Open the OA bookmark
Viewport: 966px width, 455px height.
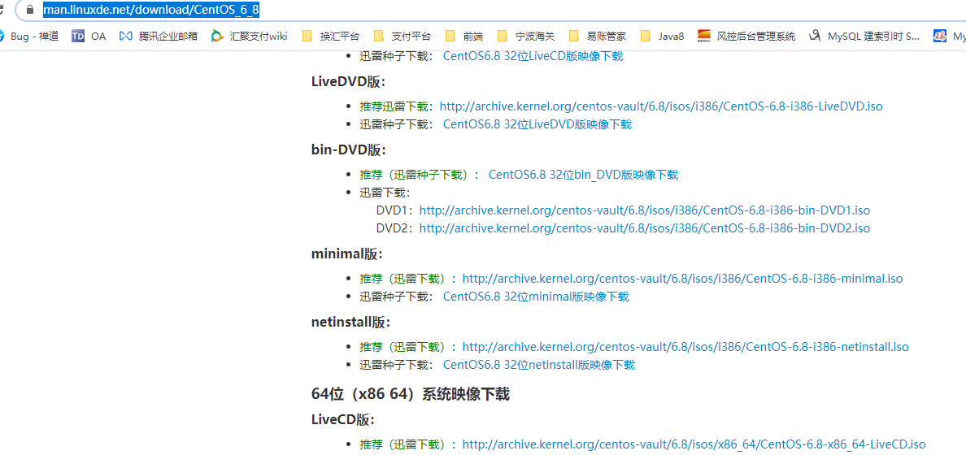coord(89,37)
